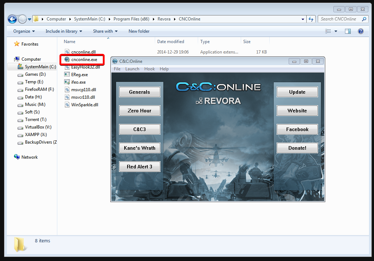Select Games (D:) drive
Viewport: 374px width, 261px height.
point(32,74)
